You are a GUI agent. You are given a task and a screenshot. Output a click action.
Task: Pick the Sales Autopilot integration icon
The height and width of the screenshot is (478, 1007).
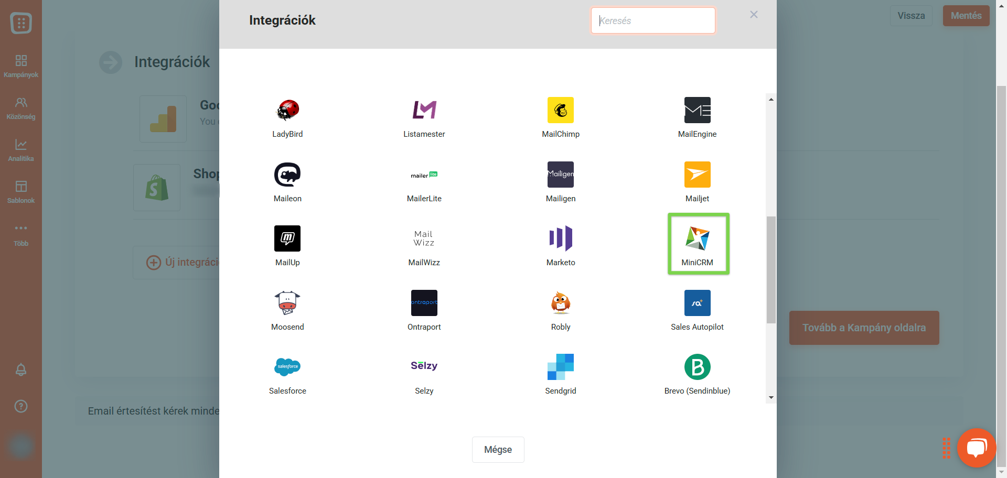tap(697, 303)
